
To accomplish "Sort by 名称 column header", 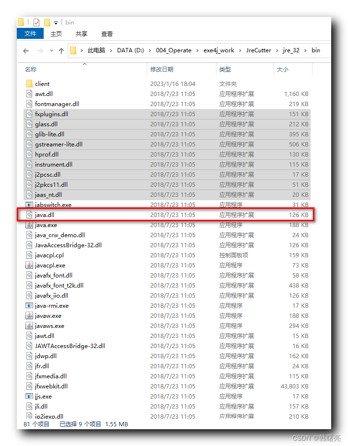I will 31,70.
